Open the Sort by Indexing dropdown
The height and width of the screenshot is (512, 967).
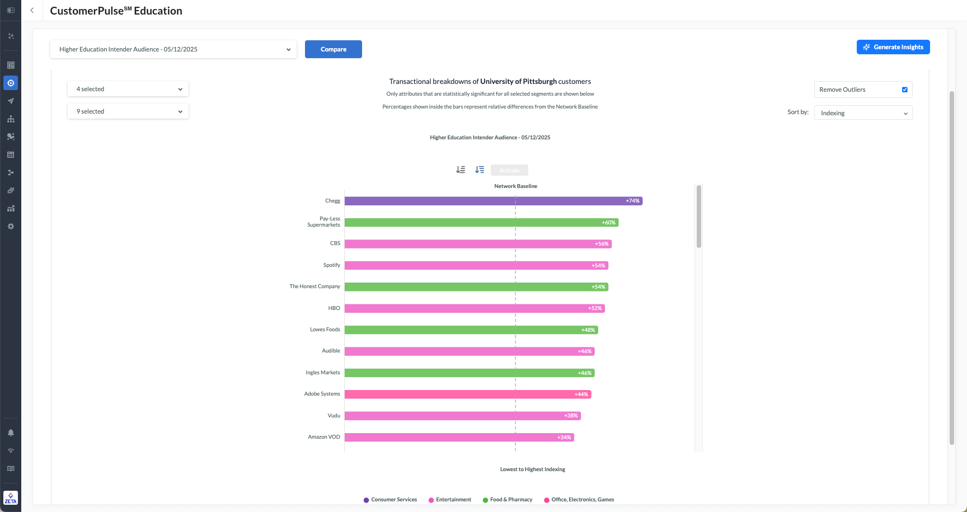click(x=863, y=113)
